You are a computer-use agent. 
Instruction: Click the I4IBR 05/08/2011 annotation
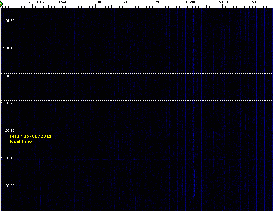coord(31,136)
